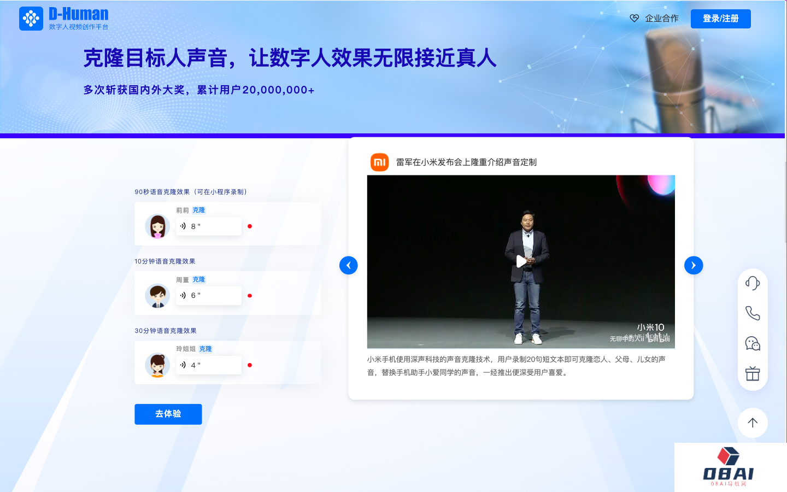
Task: Click the 去体验 button
Action: tap(168, 414)
